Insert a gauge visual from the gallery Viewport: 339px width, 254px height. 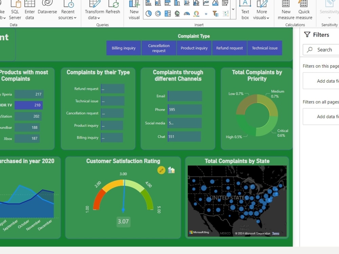click(x=186, y=14)
